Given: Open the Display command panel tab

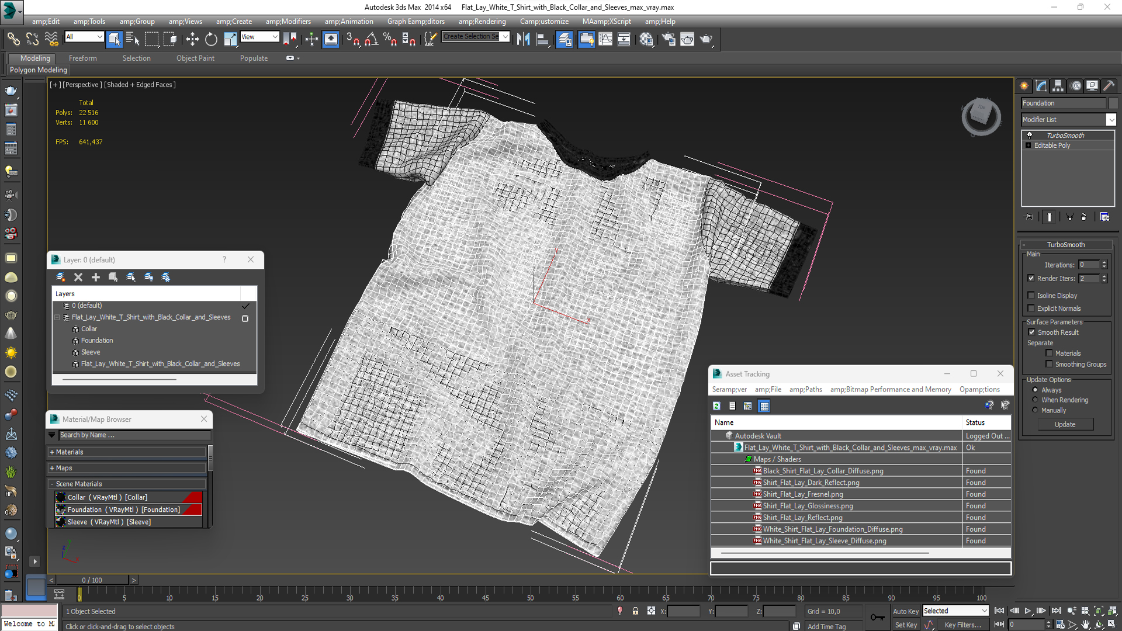Looking at the screenshot, I should [x=1092, y=86].
